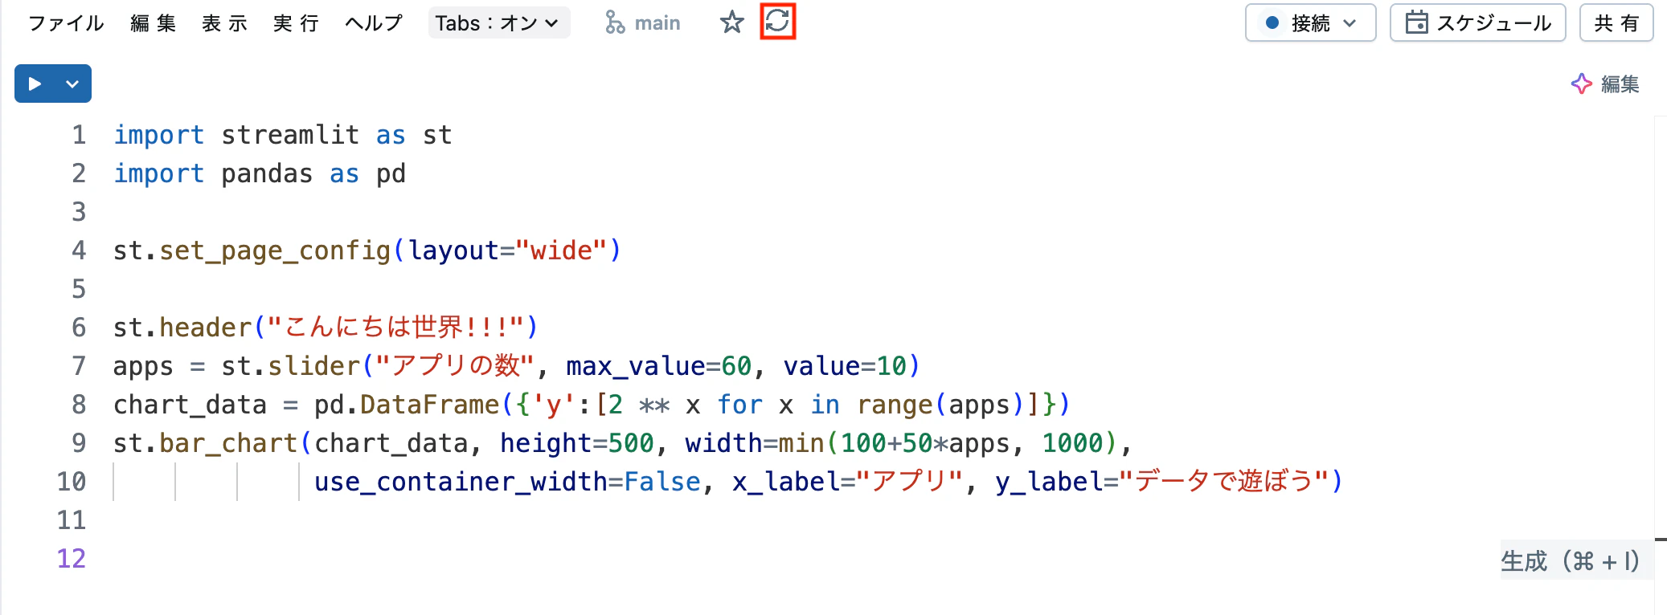Image resolution: width=1667 pixels, height=615 pixels.
Task: Click the sparkle assistant icon
Action: [x=1581, y=84]
